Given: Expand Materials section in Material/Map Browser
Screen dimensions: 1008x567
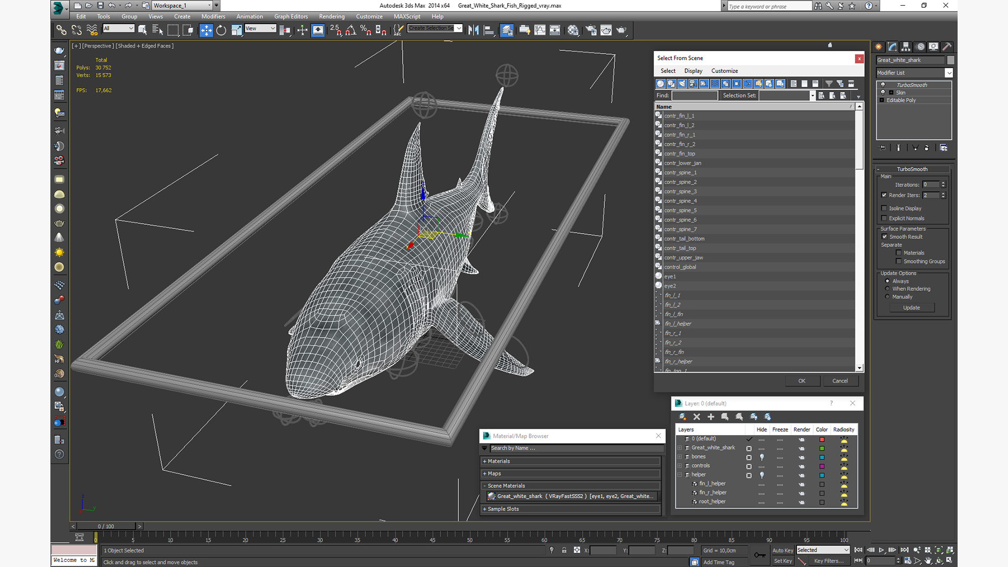Looking at the screenshot, I should [x=570, y=461].
